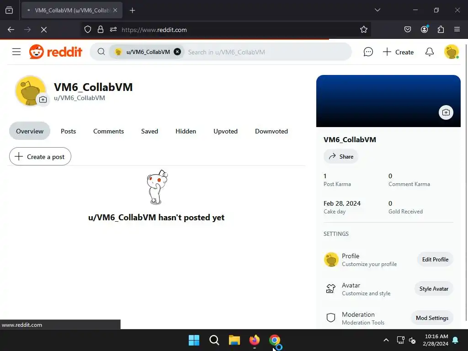Image resolution: width=468 pixels, height=351 pixels.
Task: Change profile avatar via camera icon
Action: [x=43, y=99]
